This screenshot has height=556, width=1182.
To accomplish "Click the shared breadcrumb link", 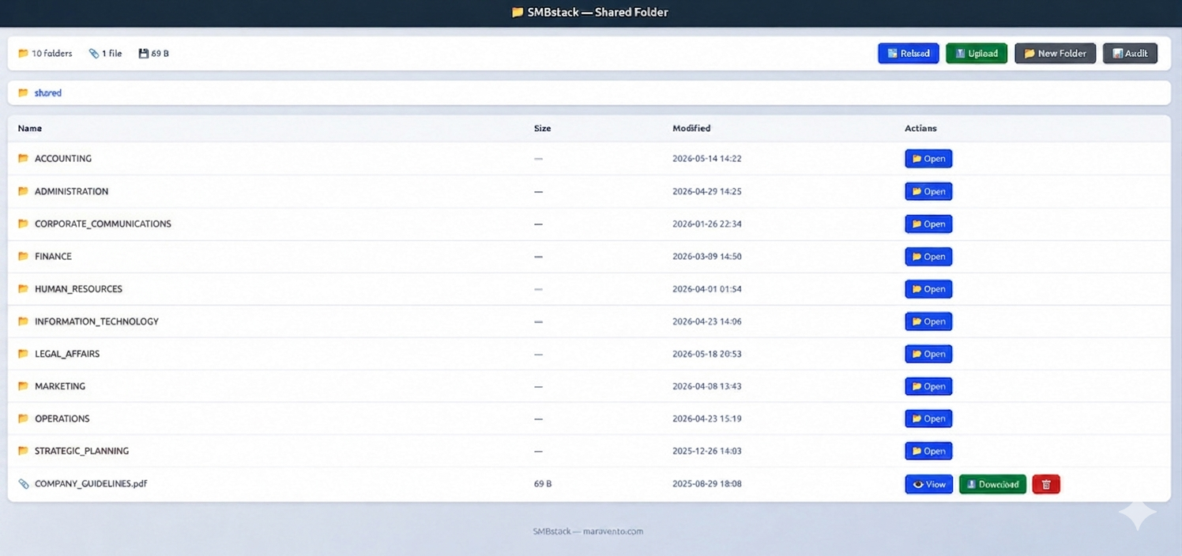I will (x=48, y=92).
